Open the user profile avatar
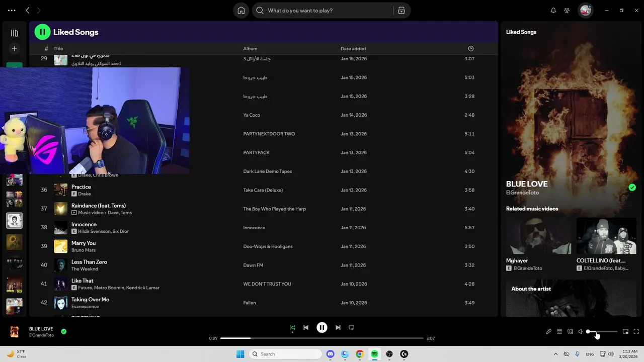Screen dimensions: 644x362 pyautogui.click(x=585, y=11)
